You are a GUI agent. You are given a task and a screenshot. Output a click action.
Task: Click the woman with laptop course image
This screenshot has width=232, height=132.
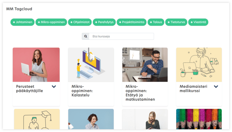coord(36,65)
